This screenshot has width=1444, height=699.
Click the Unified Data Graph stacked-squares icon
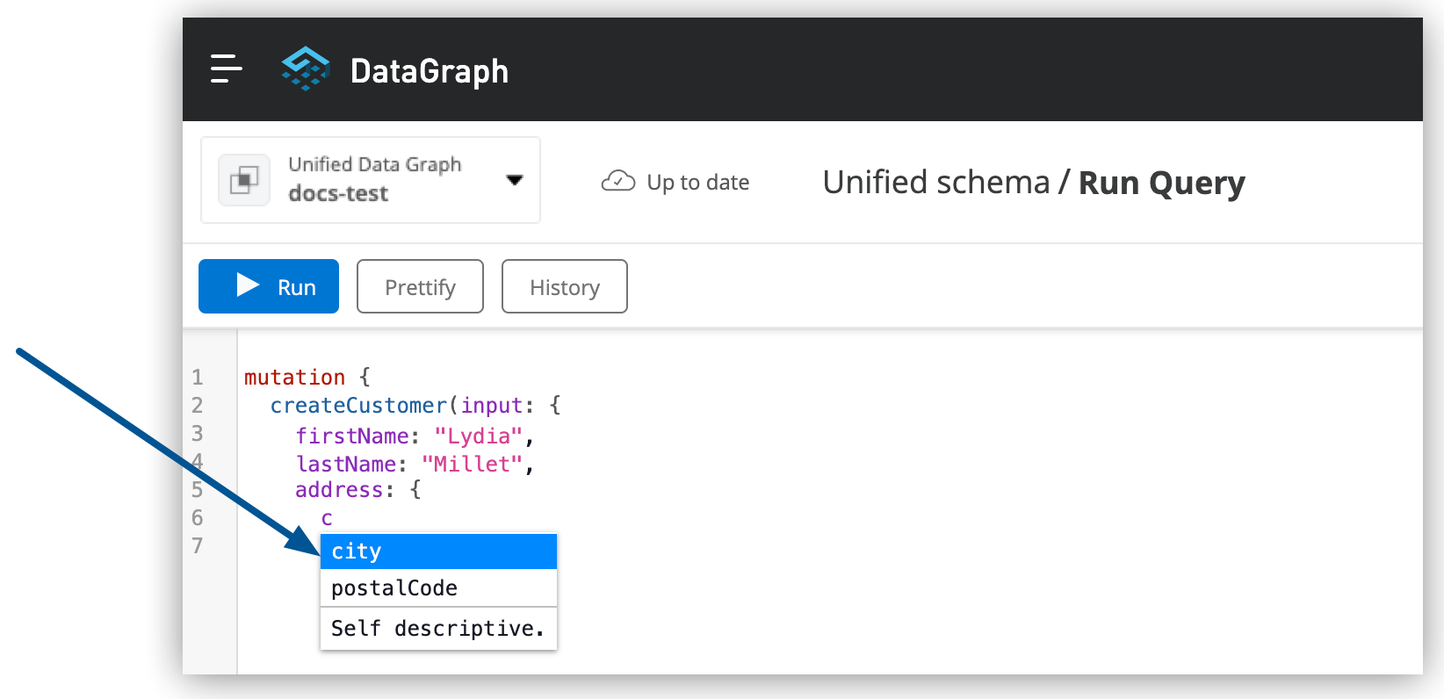(x=244, y=180)
